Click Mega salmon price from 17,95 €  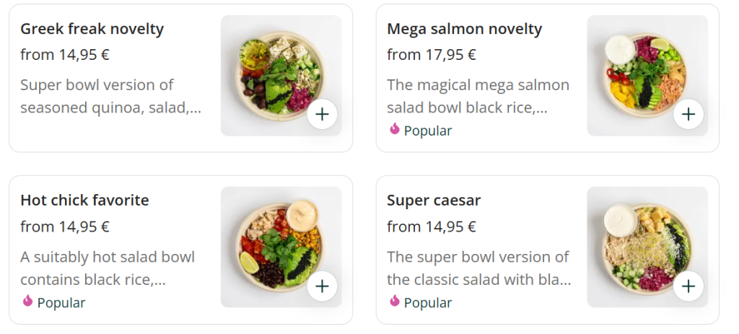pyautogui.click(x=432, y=55)
